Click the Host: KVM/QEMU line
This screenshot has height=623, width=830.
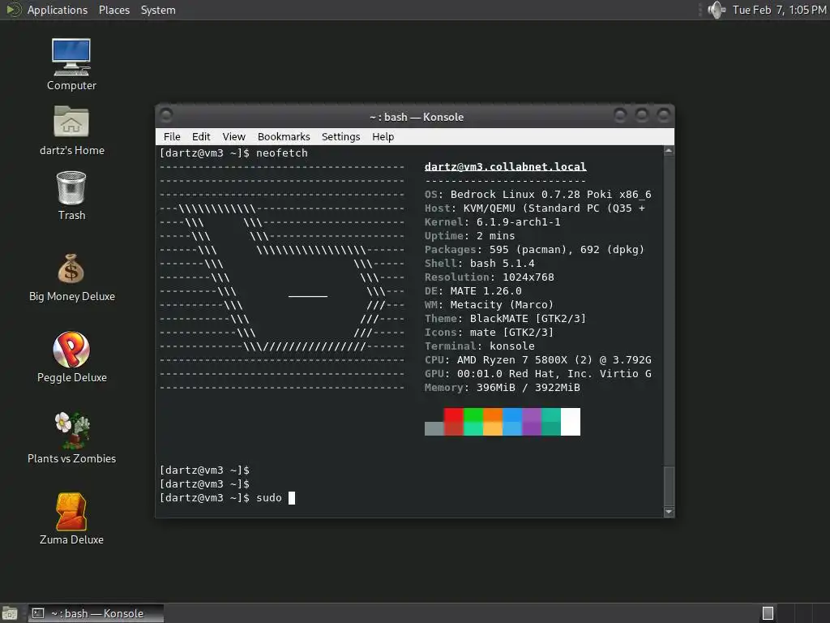click(535, 208)
